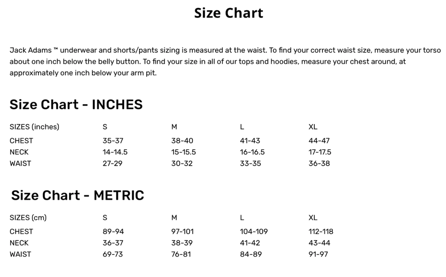Click the Size Chart - INCHES heading
446x277 pixels.
pyautogui.click(x=76, y=105)
